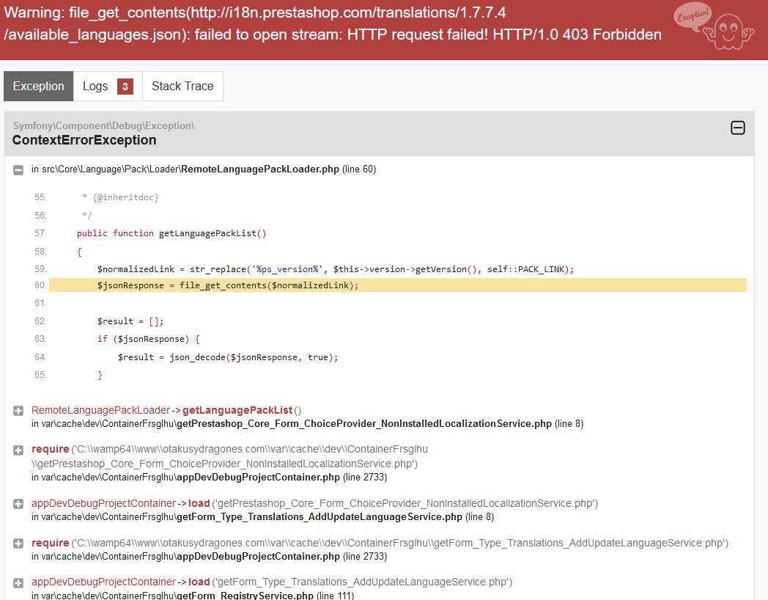Expand the second require AddUpdateLanguageService entry
Image resolution: width=768 pixels, height=600 pixels.
pos(18,543)
